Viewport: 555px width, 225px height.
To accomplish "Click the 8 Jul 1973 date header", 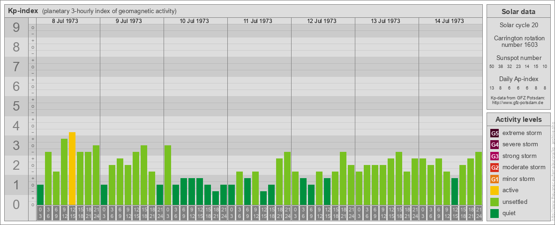I will click(x=65, y=21).
